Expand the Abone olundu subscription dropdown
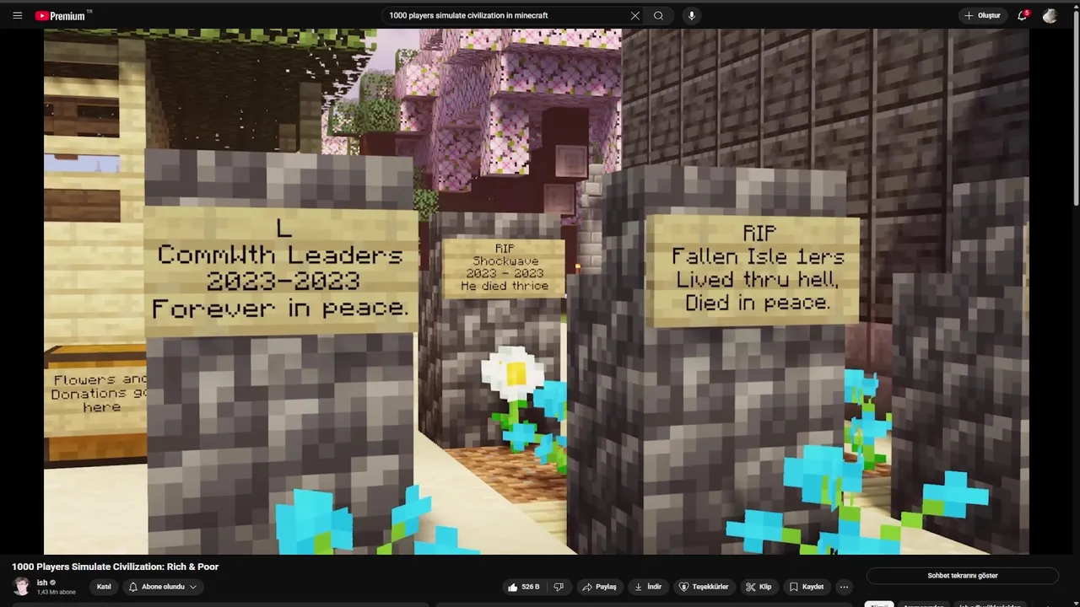 pos(163,587)
